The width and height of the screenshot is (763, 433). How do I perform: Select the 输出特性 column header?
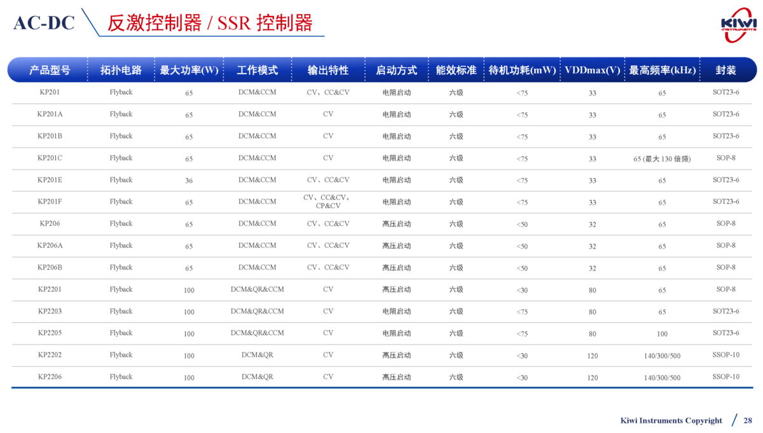[x=328, y=70]
